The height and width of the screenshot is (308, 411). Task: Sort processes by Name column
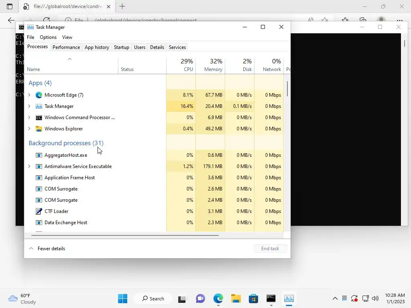[x=71, y=65]
